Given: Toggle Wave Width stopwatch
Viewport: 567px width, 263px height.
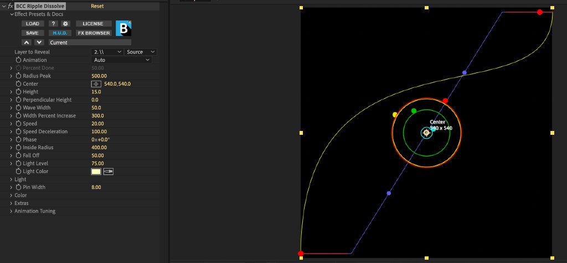Looking at the screenshot, I should [18, 108].
